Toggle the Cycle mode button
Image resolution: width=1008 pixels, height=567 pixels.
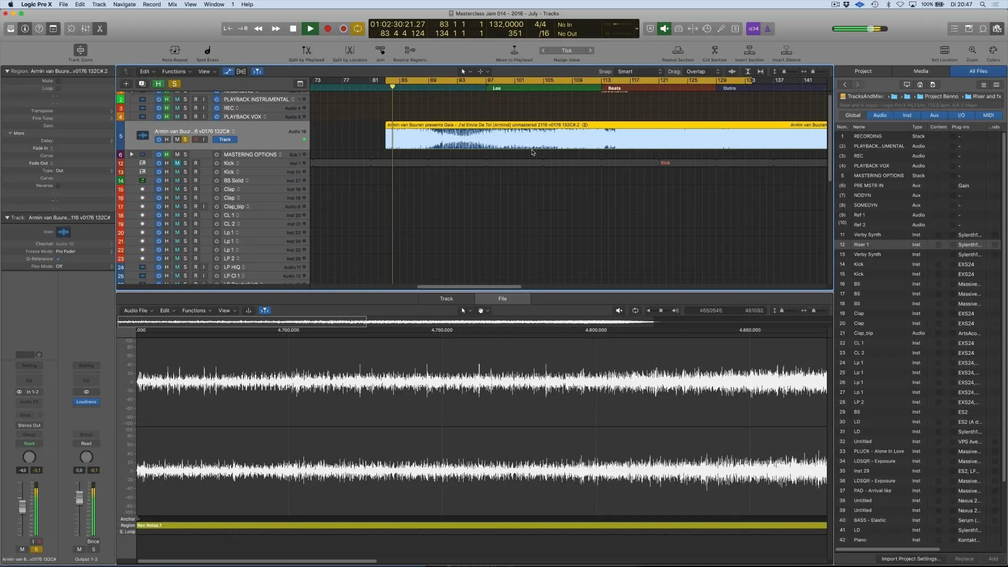pos(358,29)
